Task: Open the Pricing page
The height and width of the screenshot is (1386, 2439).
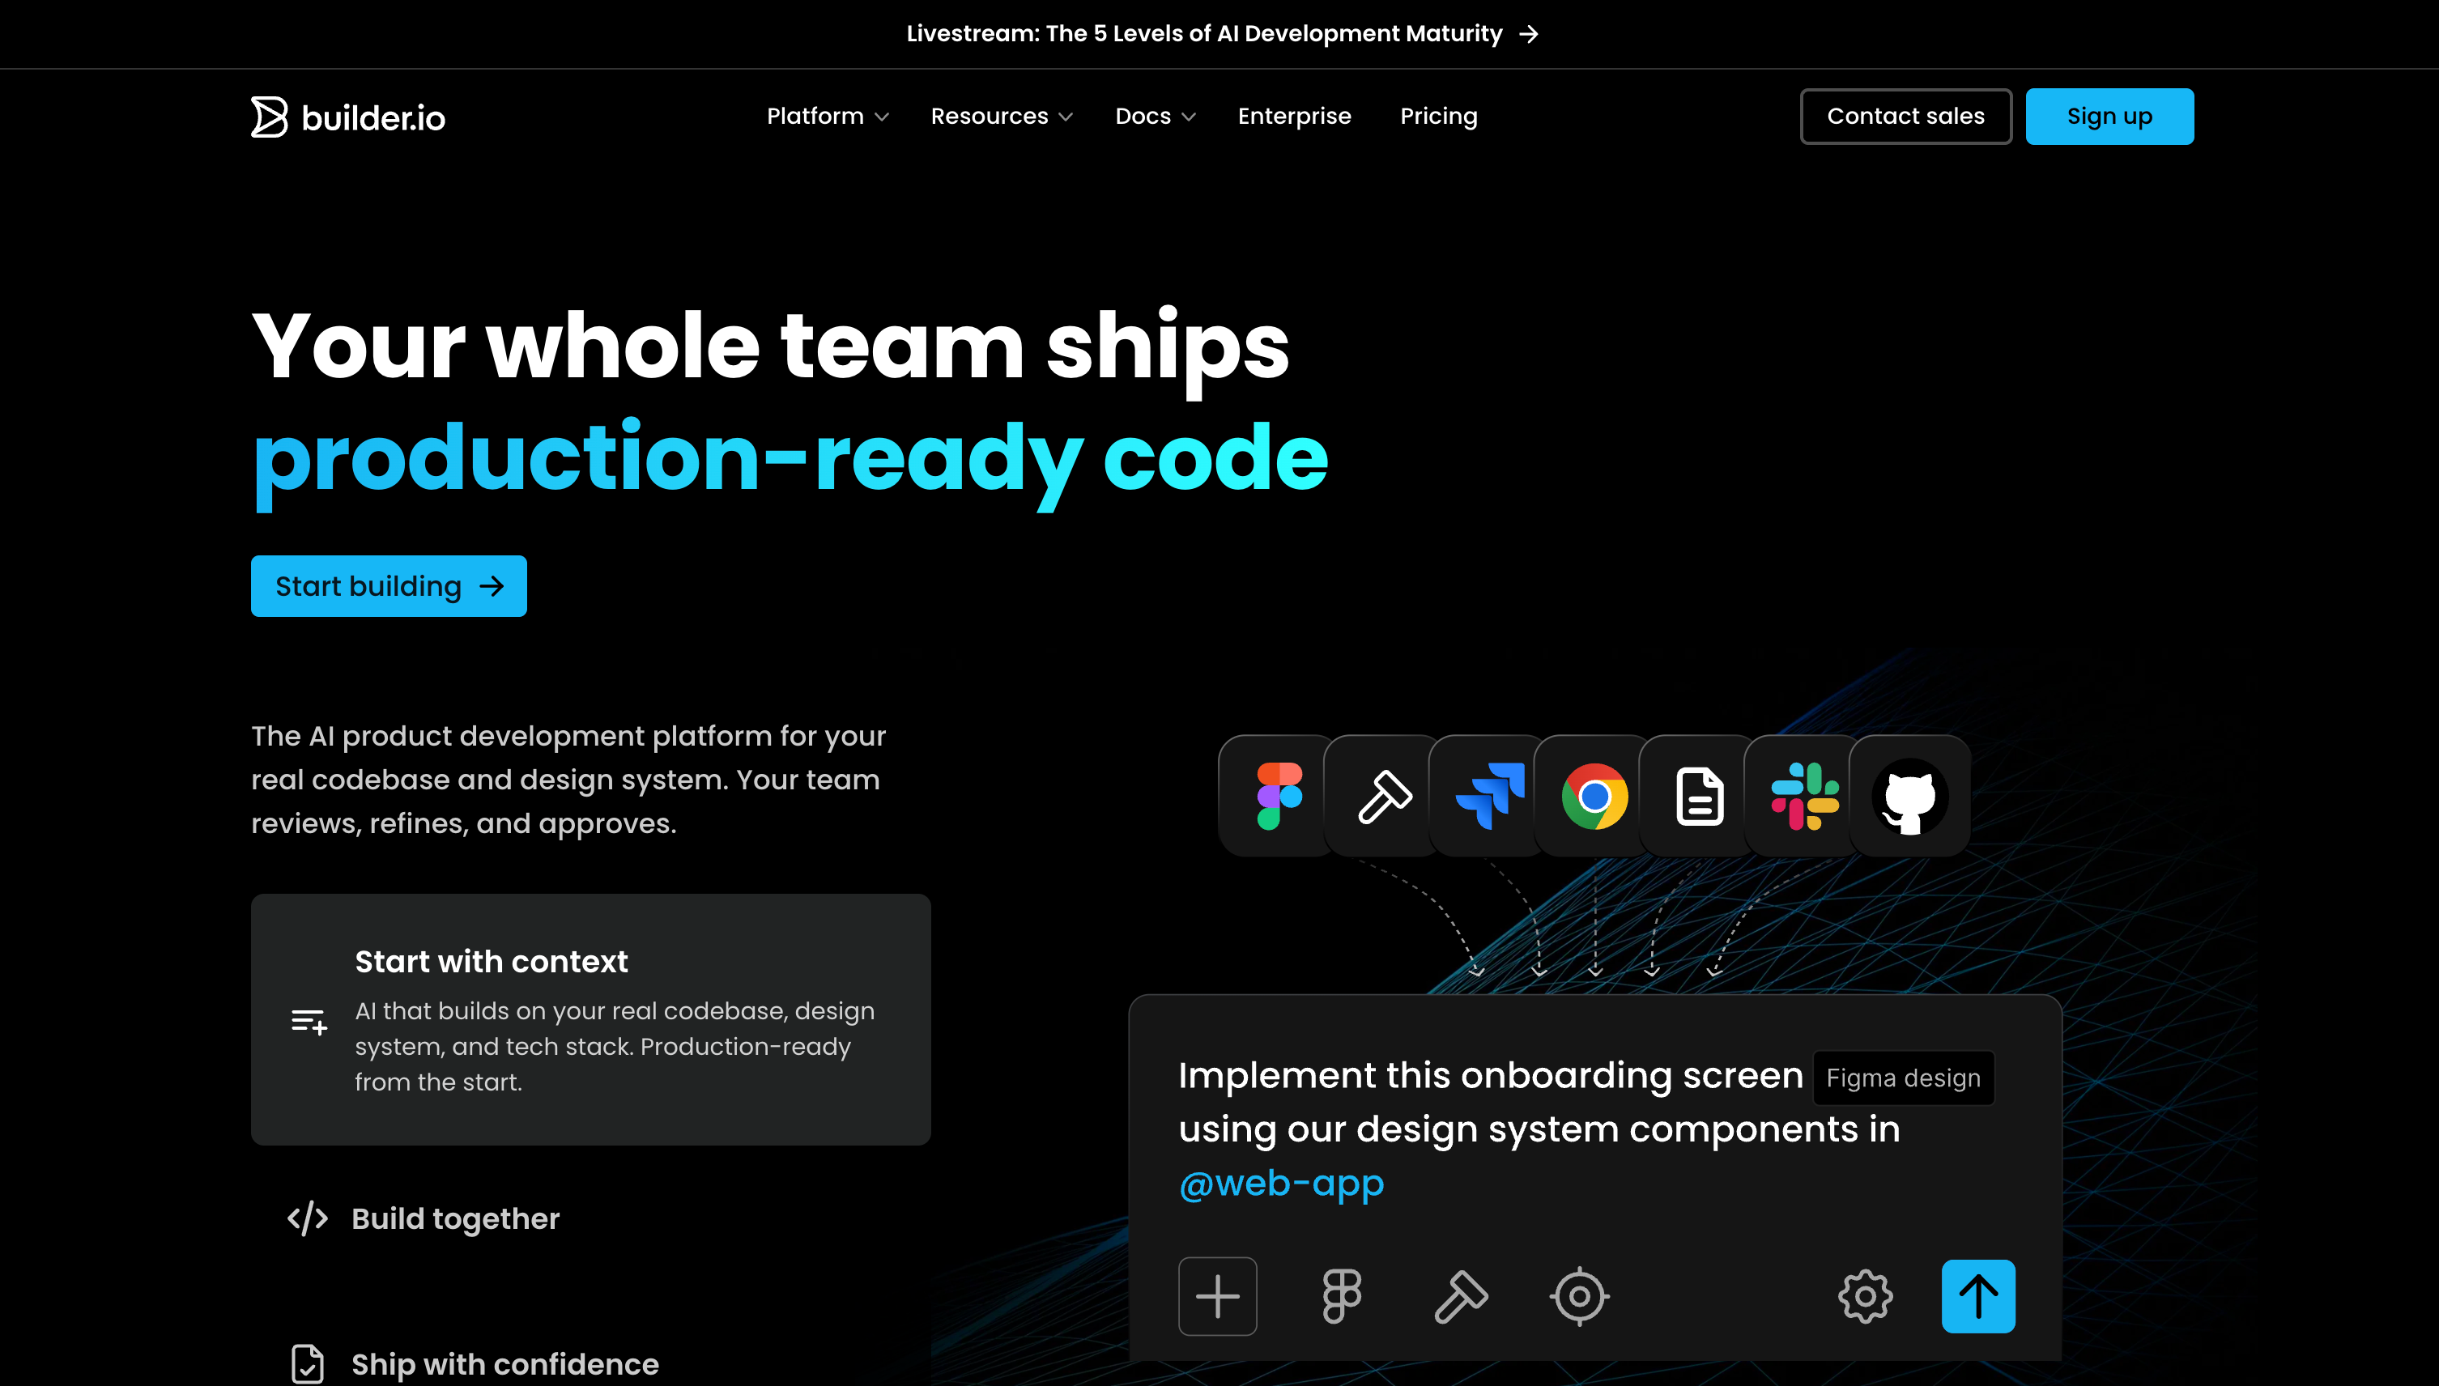Action: (1437, 116)
